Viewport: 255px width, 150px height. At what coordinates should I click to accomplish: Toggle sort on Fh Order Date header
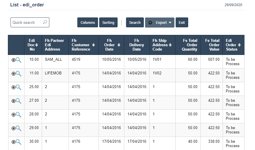[x=119, y=45]
